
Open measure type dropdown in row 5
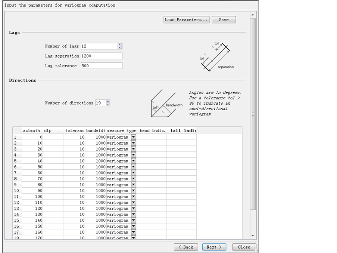pos(134,161)
